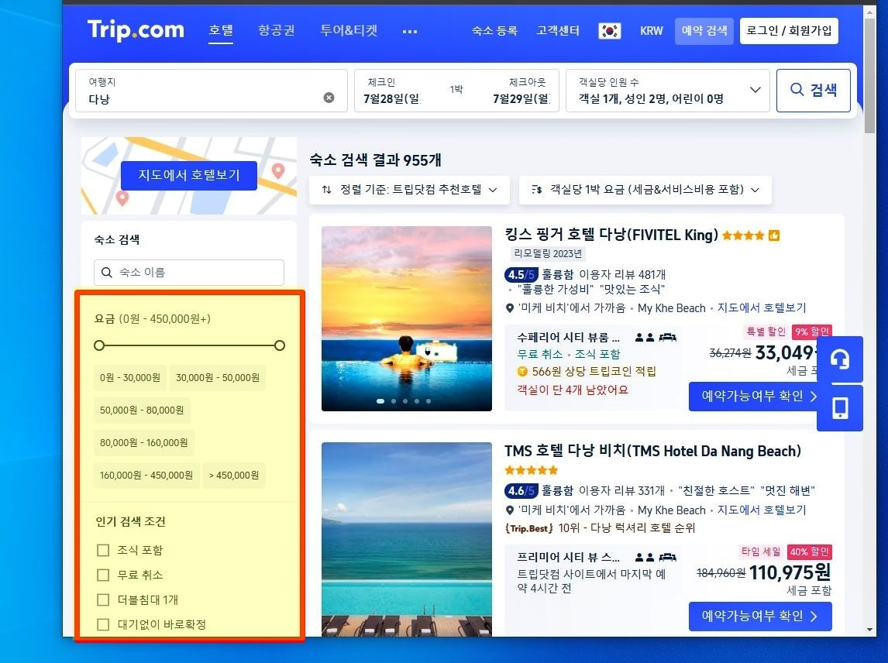
Task: Click the location pin in the TMS Hotel listing
Action: coord(510,510)
